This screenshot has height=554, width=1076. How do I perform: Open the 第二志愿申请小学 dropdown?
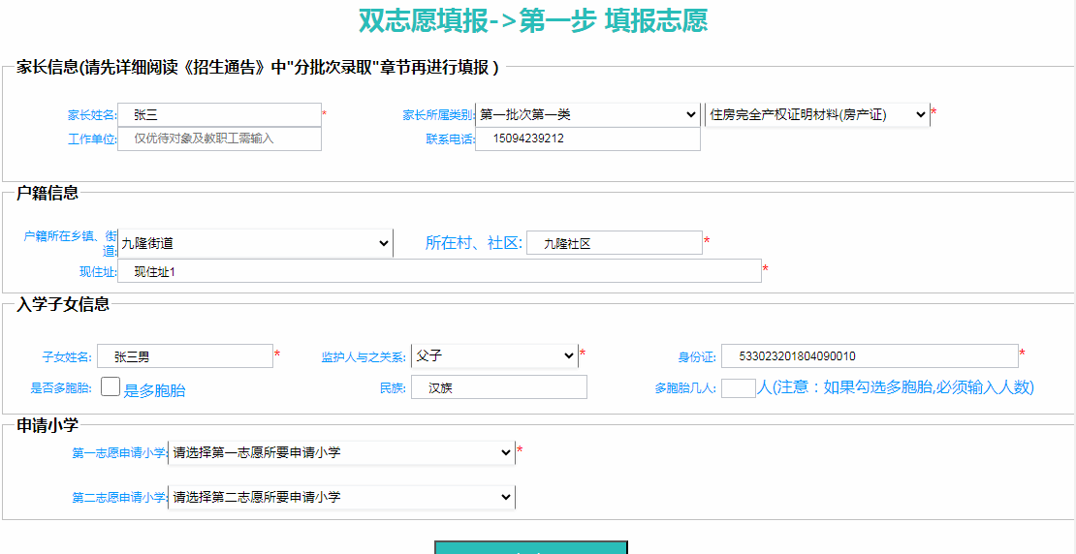(341, 498)
